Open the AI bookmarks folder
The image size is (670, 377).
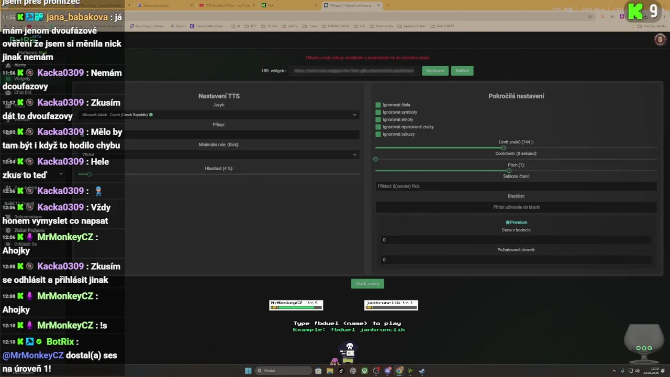(x=236, y=26)
